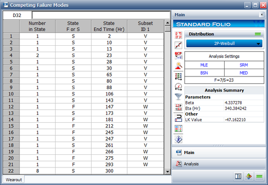Click the Main panel header label
268x185 pixels.
coord(180,15)
